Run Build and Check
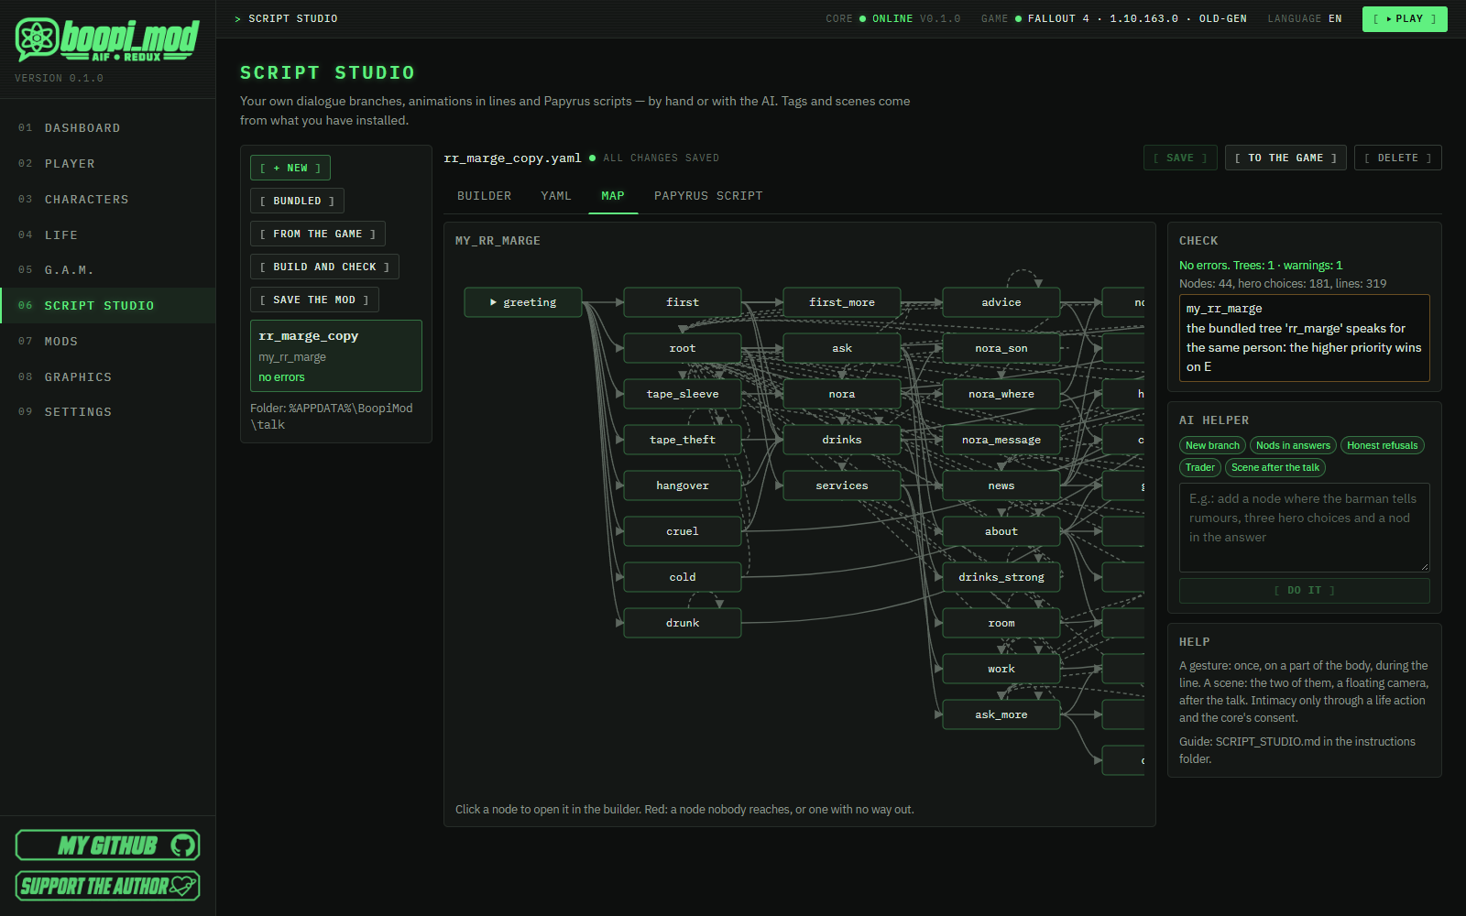 pos(324,267)
